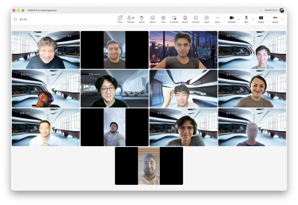The width and height of the screenshot is (298, 205).
Task: Select the man with purple headphones tile
Action: pyautogui.click(x=46, y=88)
